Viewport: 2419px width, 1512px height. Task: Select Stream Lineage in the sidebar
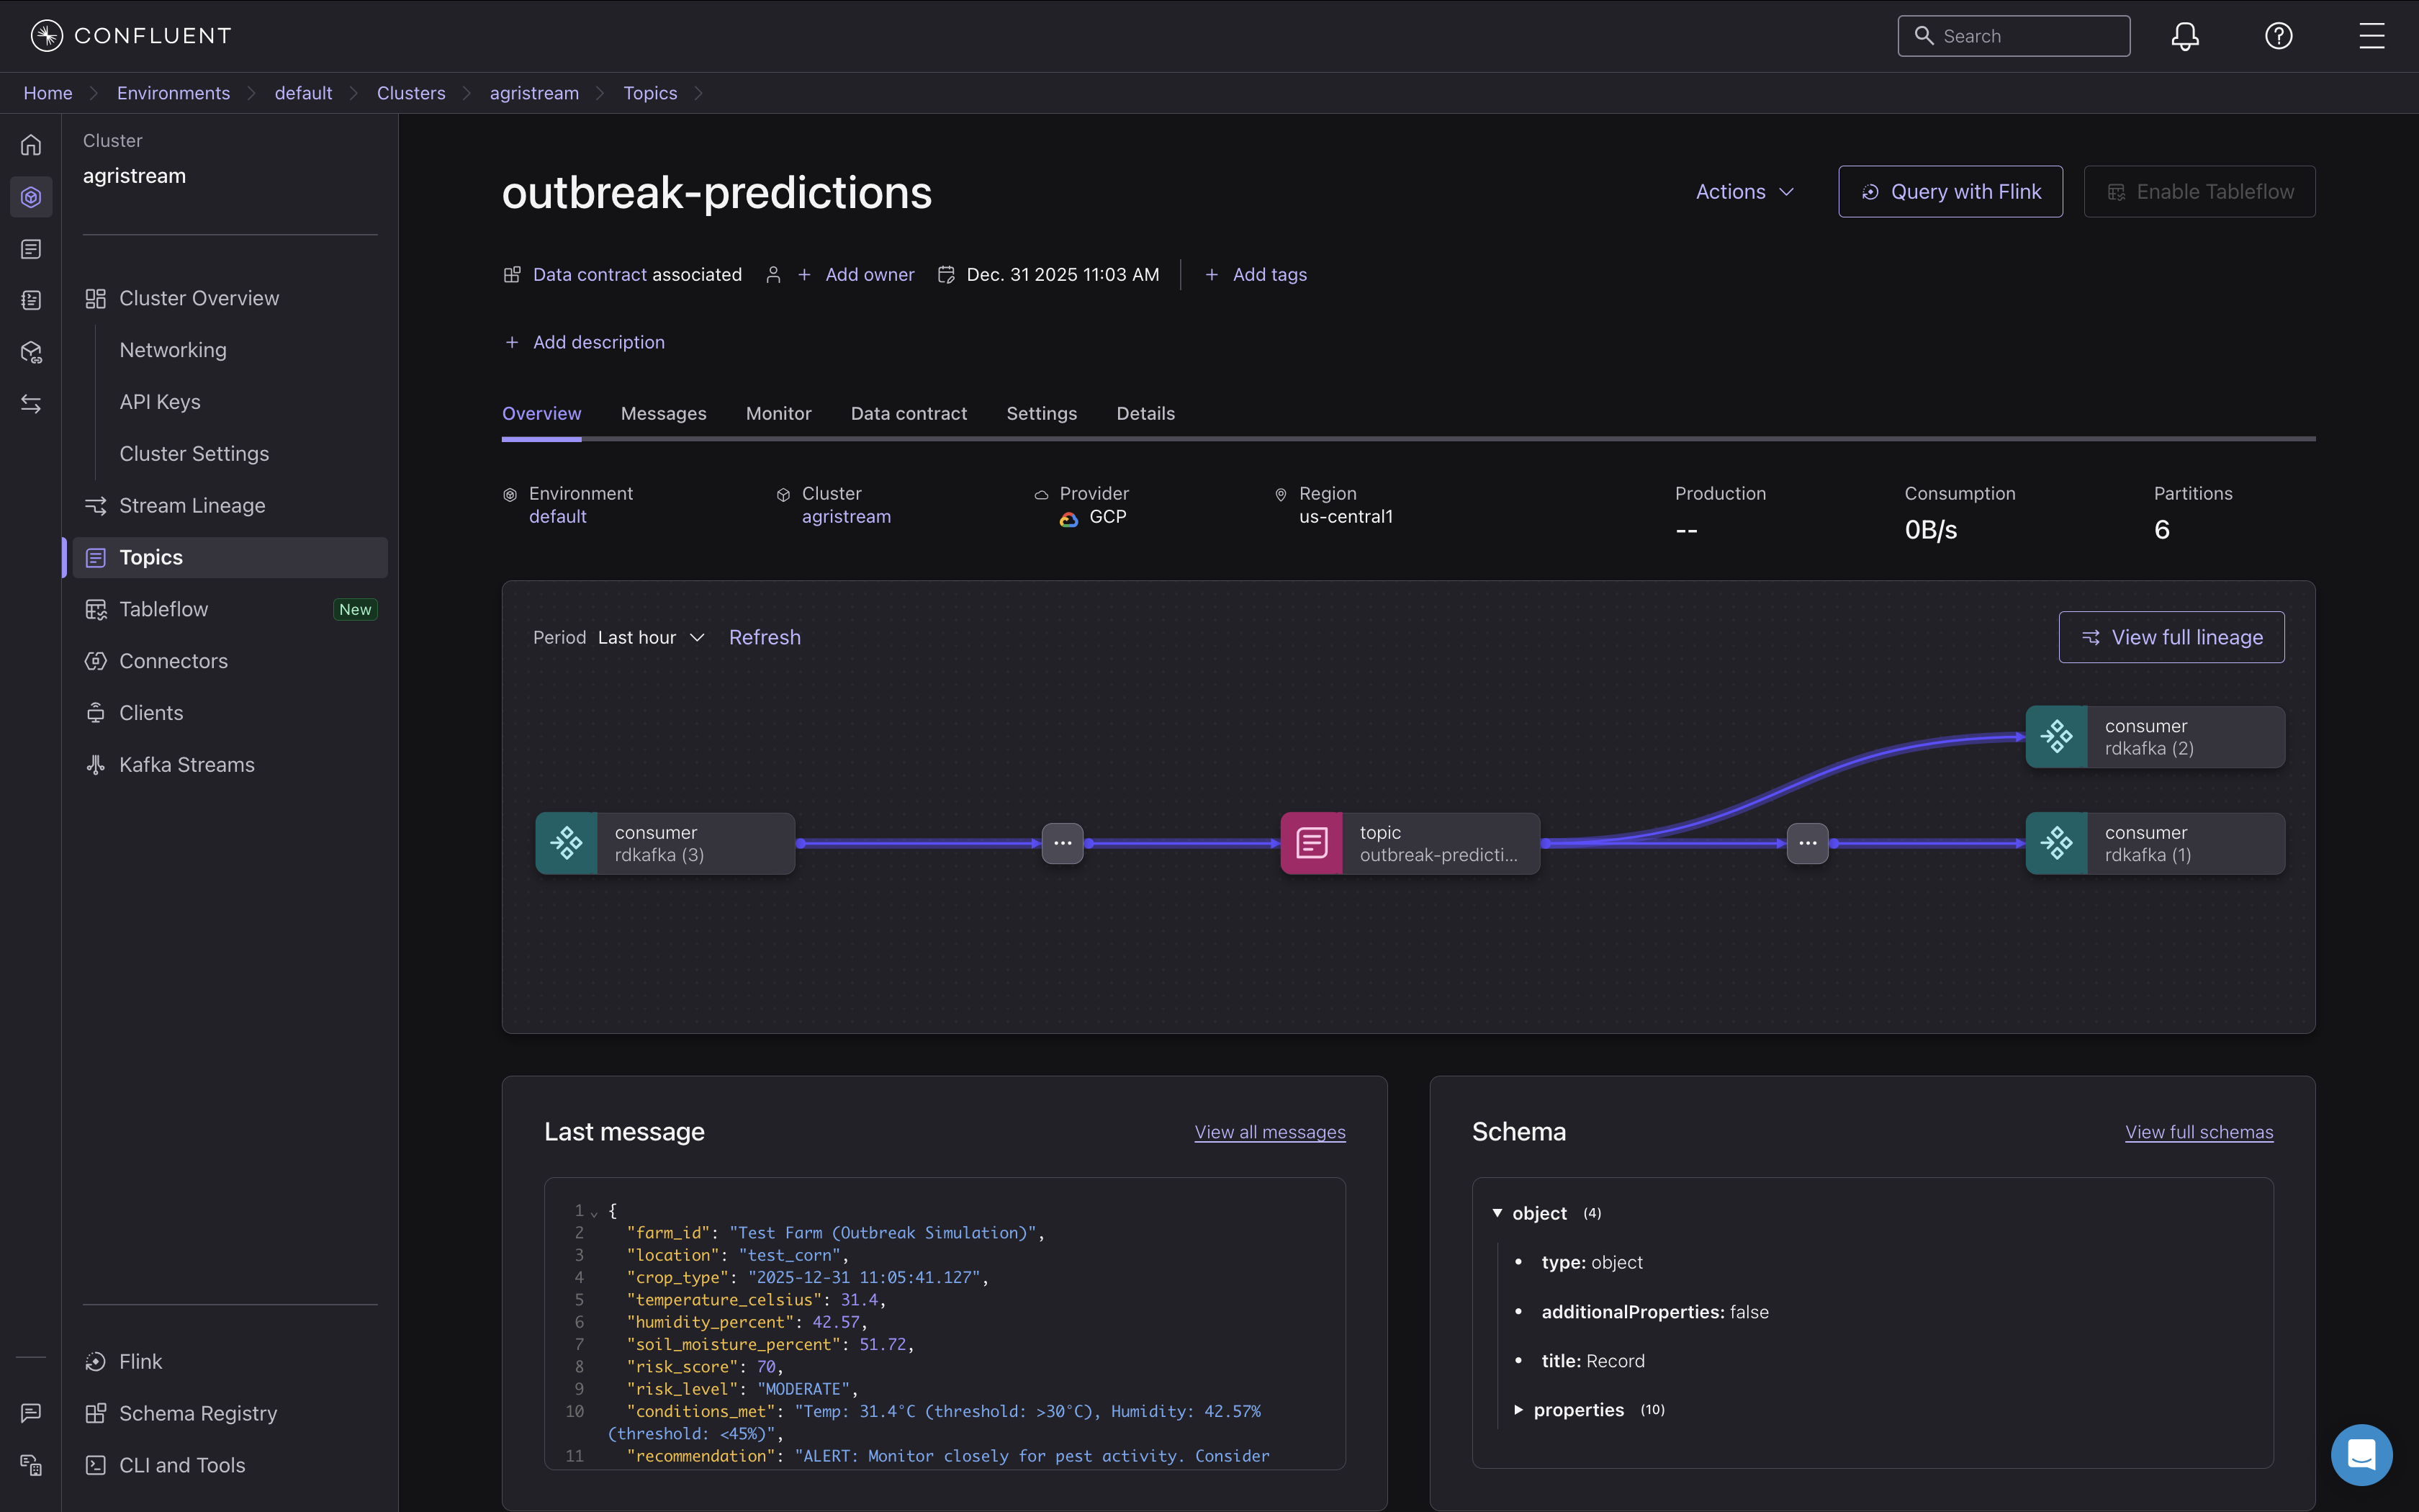pyautogui.click(x=192, y=506)
